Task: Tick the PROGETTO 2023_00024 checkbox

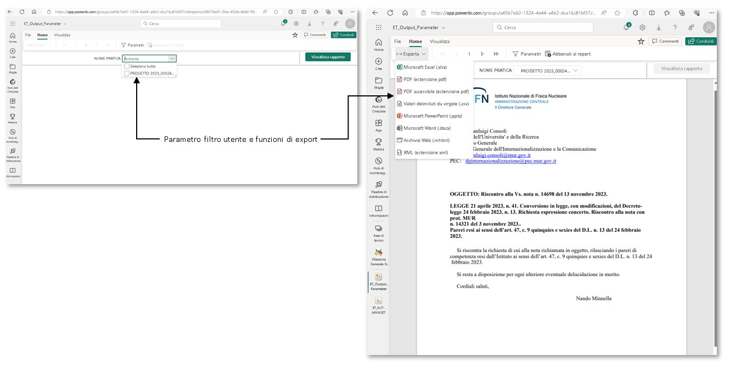Action: (x=127, y=73)
